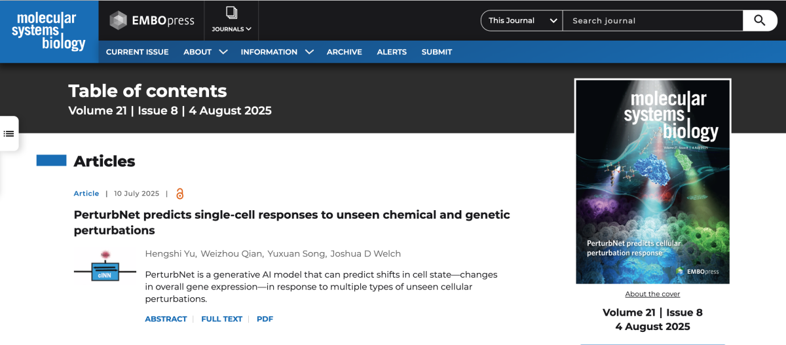View the Abstract of the PerturbNet article
The width and height of the screenshot is (786, 345).
(166, 319)
